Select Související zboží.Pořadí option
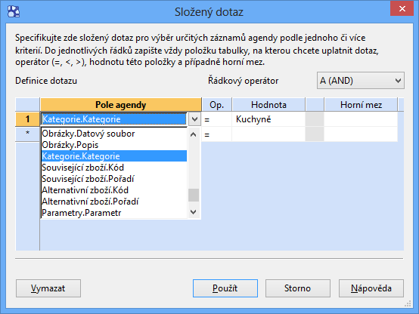The width and height of the screenshot is (419, 314). (x=114, y=179)
